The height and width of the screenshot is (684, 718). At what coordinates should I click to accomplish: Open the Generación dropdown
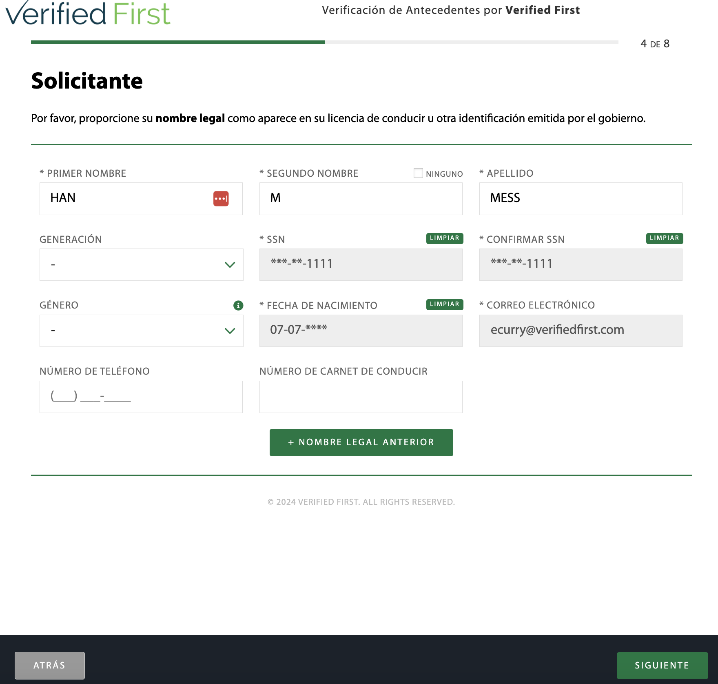[141, 264]
